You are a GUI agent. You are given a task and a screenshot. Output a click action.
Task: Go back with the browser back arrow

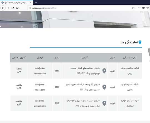[3, 8]
